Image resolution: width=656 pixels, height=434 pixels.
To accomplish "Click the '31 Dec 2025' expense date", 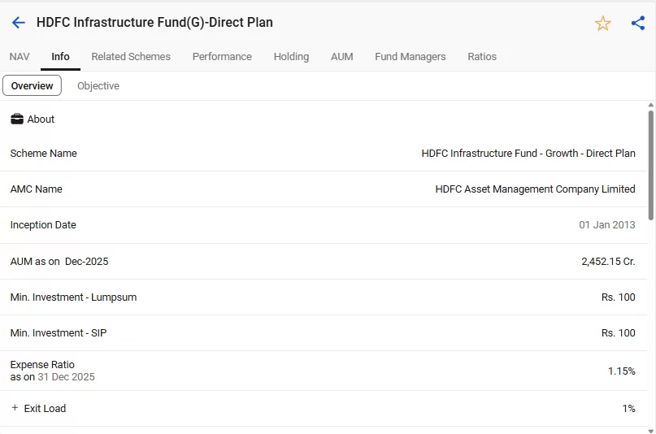I will tap(66, 377).
